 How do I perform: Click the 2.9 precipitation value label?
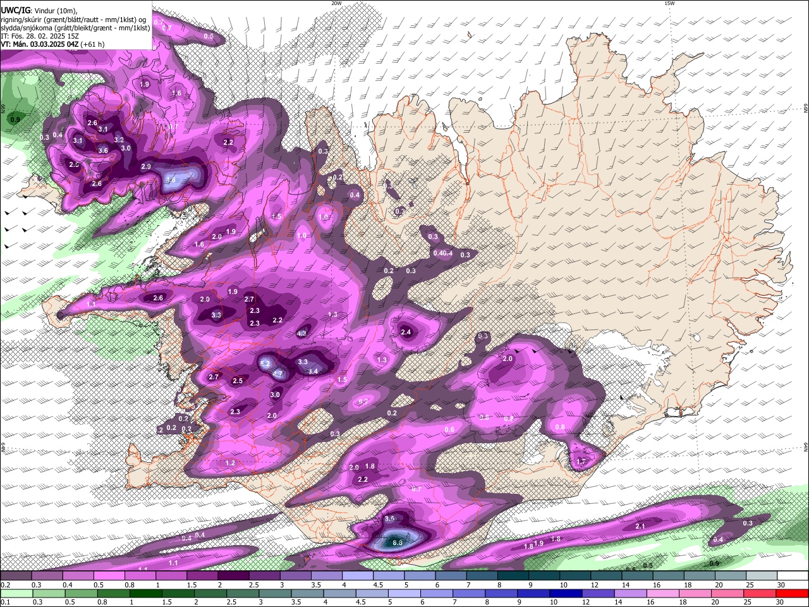tap(146, 166)
